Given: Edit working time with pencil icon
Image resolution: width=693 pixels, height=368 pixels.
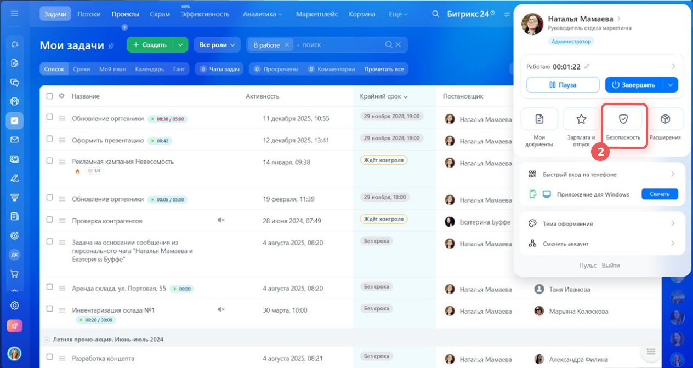Looking at the screenshot, I should (587, 66).
